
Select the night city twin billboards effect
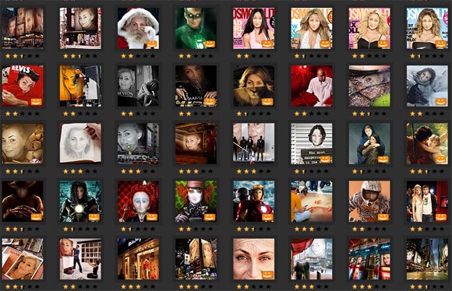click(x=196, y=258)
